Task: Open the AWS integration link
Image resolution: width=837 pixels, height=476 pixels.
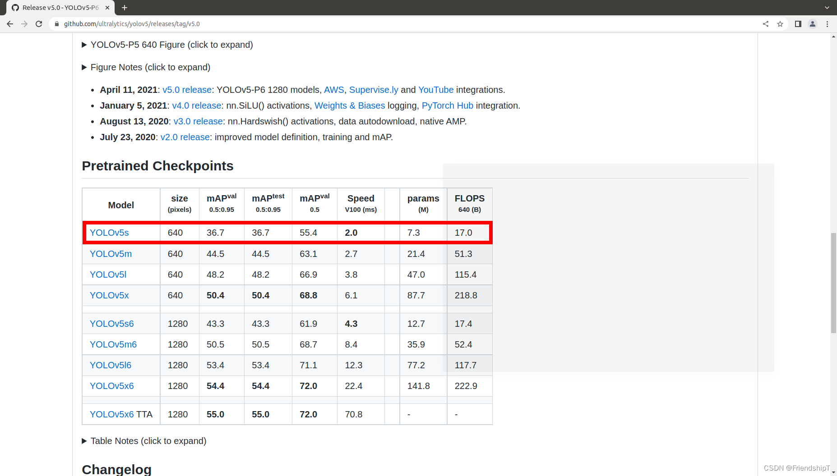Action: [x=334, y=90]
